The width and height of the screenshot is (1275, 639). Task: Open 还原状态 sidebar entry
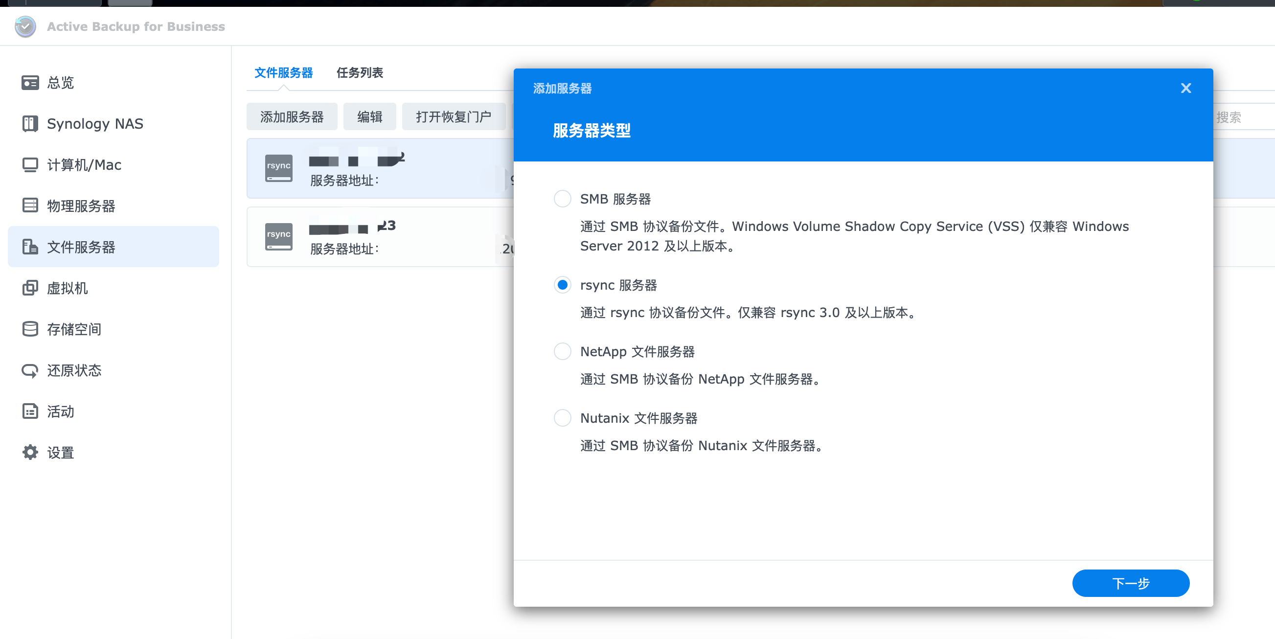[114, 370]
